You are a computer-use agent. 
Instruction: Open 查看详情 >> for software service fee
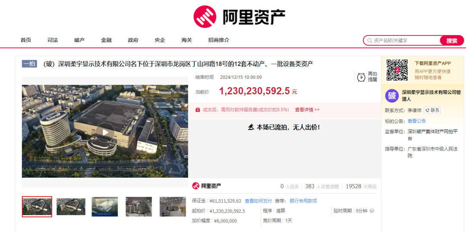pyautogui.click(x=307, y=110)
